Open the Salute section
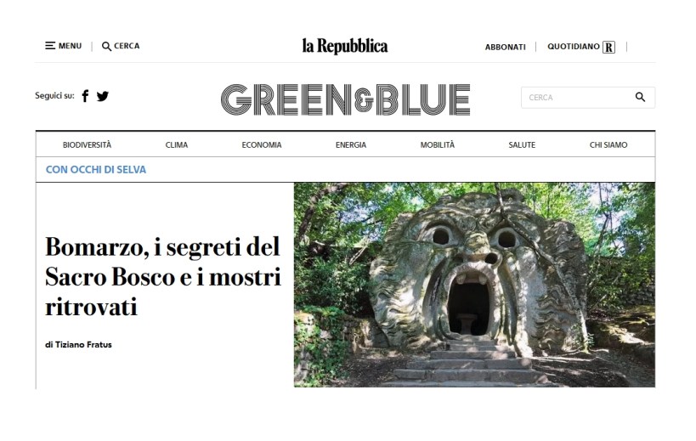Screen dimensions: 696x441 point(522,145)
